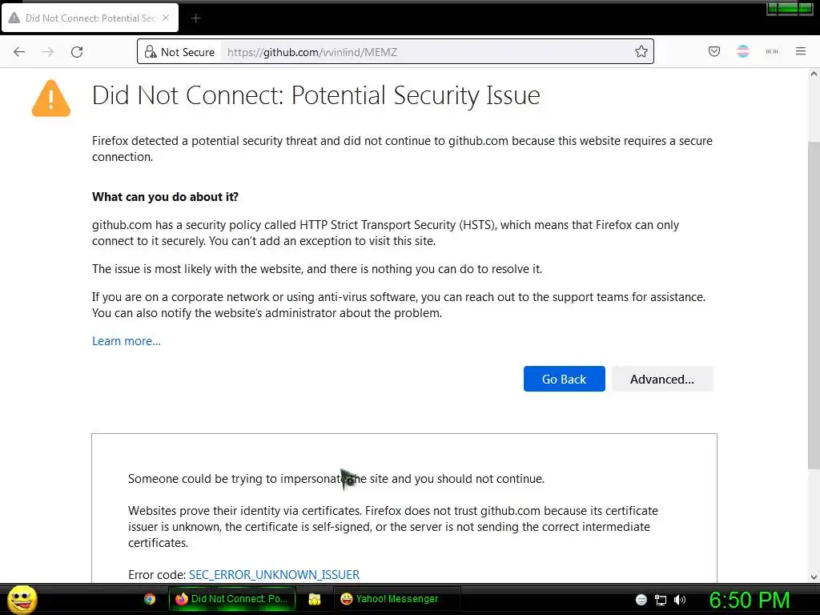The image size is (820, 615).
Task: Click the toolbar extension icon beside the menu
Action: point(772,51)
